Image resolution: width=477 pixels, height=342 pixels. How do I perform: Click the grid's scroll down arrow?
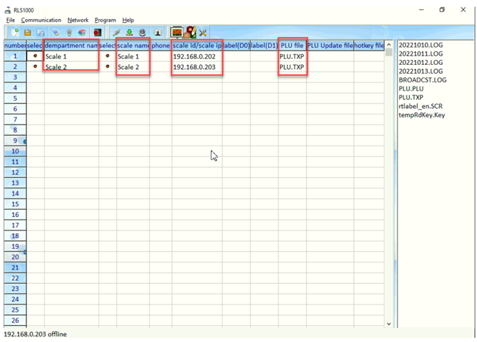click(388, 324)
